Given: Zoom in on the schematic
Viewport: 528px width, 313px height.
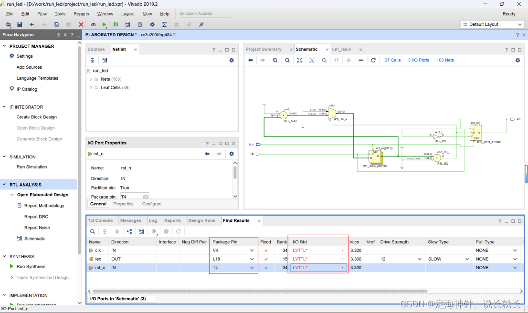Looking at the screenshot, I should [x=275, y=60].
